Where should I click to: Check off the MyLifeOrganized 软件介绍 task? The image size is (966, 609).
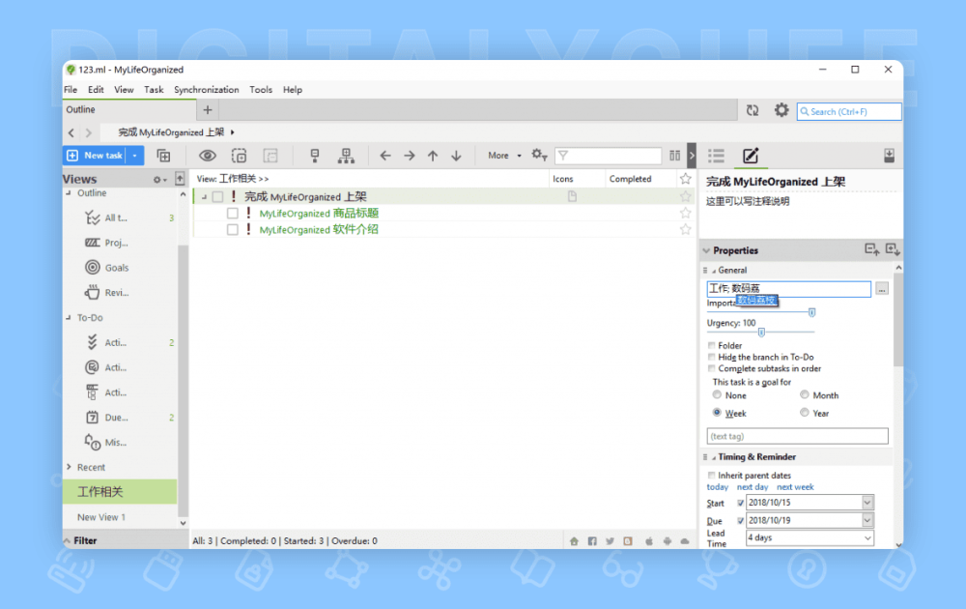tap(232, 230)
